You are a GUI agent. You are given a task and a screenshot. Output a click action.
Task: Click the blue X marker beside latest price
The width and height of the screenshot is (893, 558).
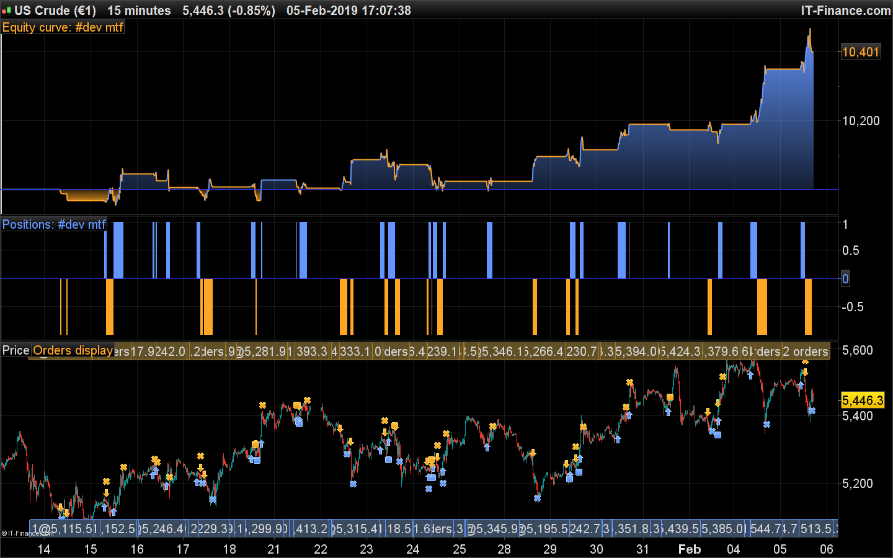(812, 410)
